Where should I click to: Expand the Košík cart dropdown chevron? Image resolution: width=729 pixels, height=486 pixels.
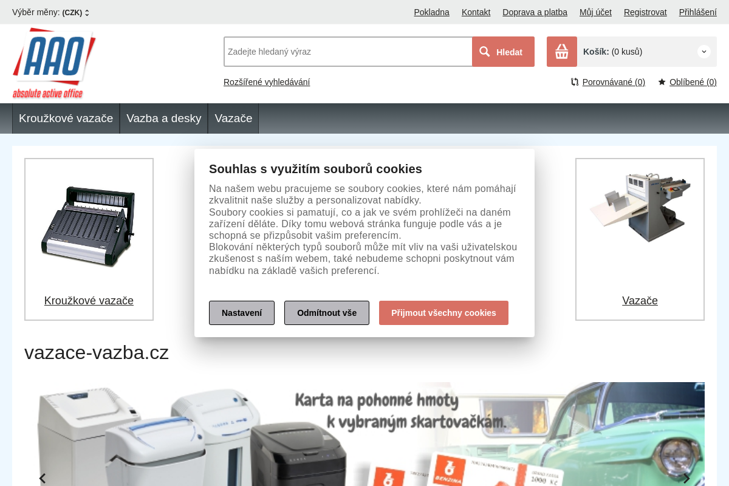coord(704,52)
